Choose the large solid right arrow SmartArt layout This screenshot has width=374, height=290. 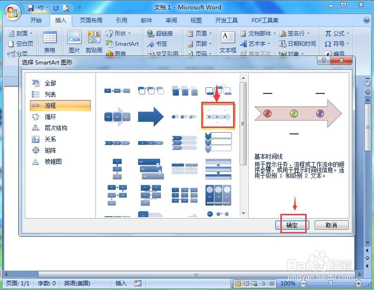coord(151,117)
